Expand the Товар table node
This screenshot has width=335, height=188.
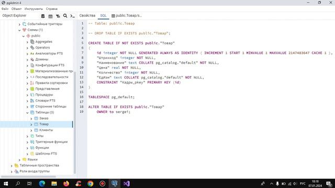pyautogui.click(x=31, y=124)
